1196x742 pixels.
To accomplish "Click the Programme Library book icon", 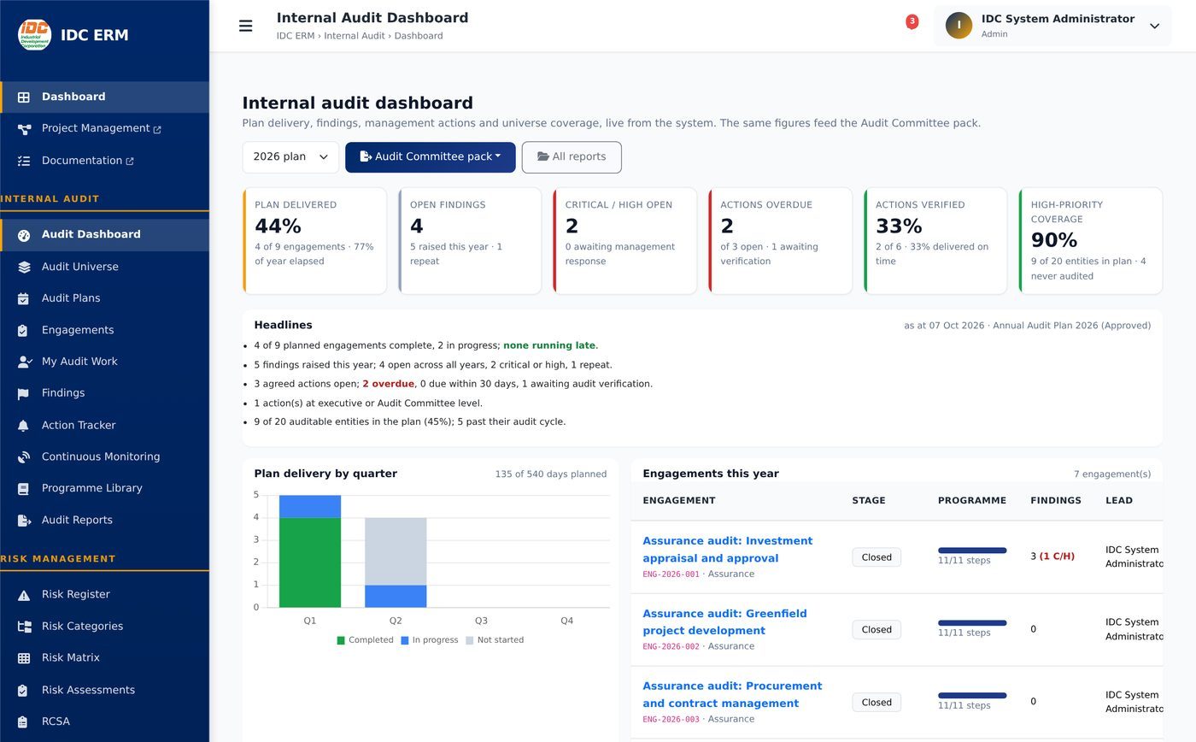I will tap(24, 489).
